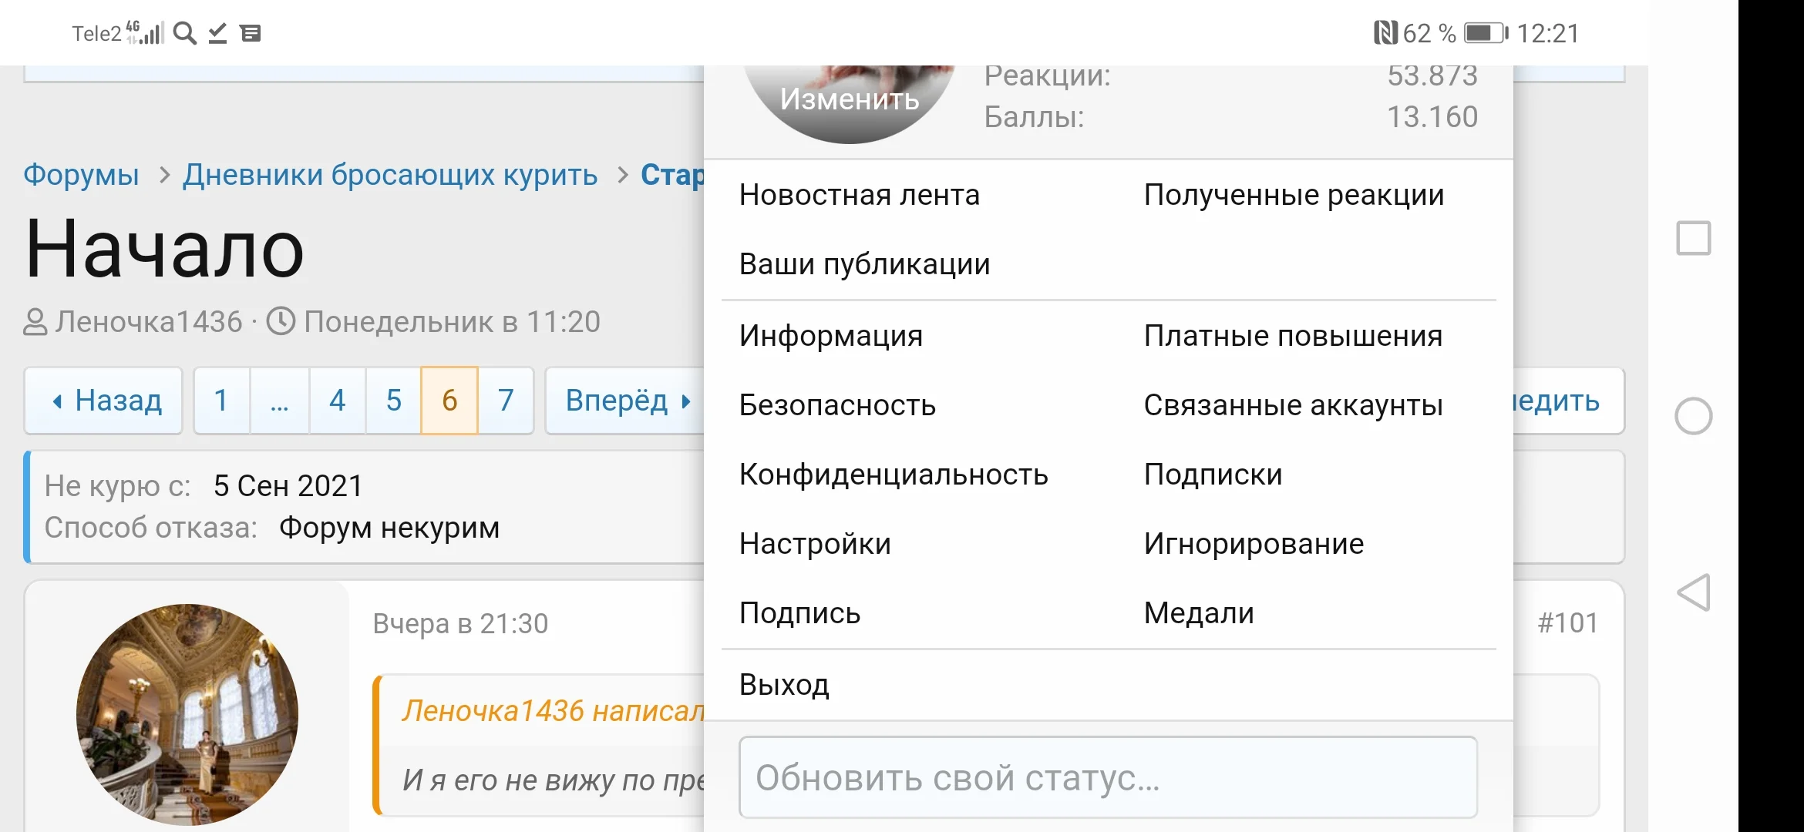Open Новостная лента from the profile menu
1804x832 pixels.
(858, 195)
